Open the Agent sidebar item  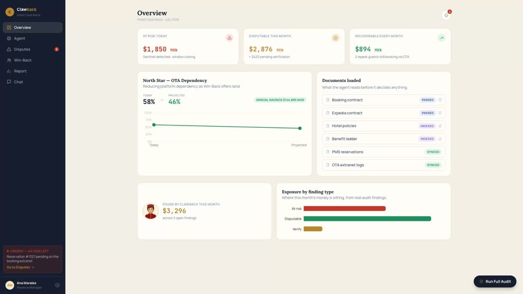pos(33,38)
